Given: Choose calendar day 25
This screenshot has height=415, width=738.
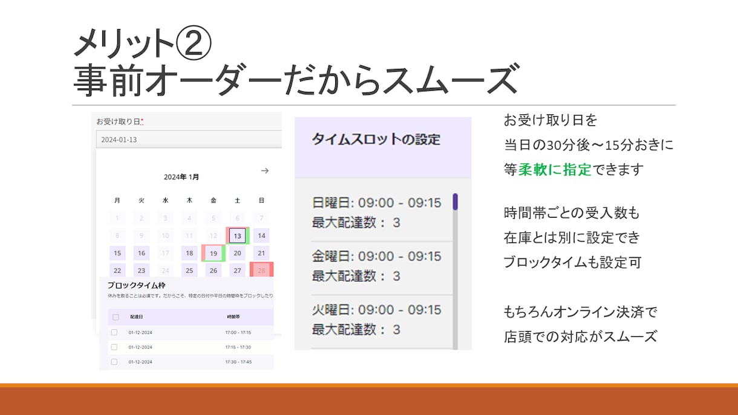Looking at the screenshot, I should pos(189,271).
